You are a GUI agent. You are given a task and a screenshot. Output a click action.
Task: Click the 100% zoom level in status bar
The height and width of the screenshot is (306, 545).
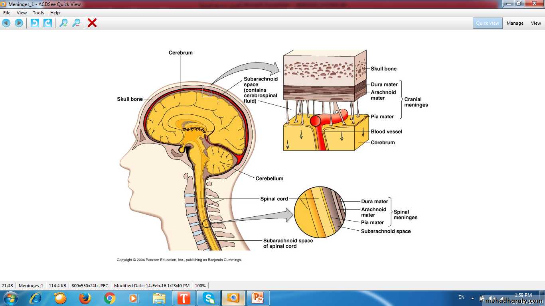coord(200,286)
